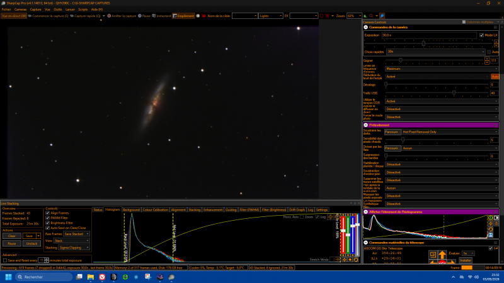The height and width of the screenshot is (283, 504).
Task: Open the Cameras menu
Action: tap(20, 9)
